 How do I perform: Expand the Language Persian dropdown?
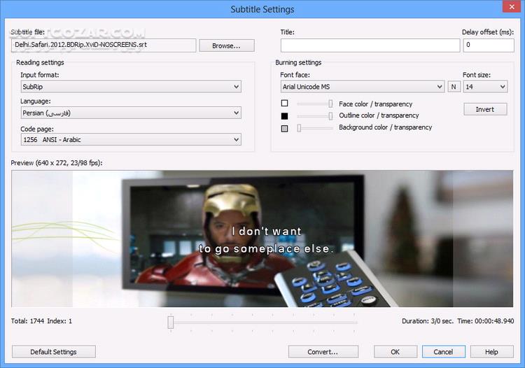pos(131,113)
